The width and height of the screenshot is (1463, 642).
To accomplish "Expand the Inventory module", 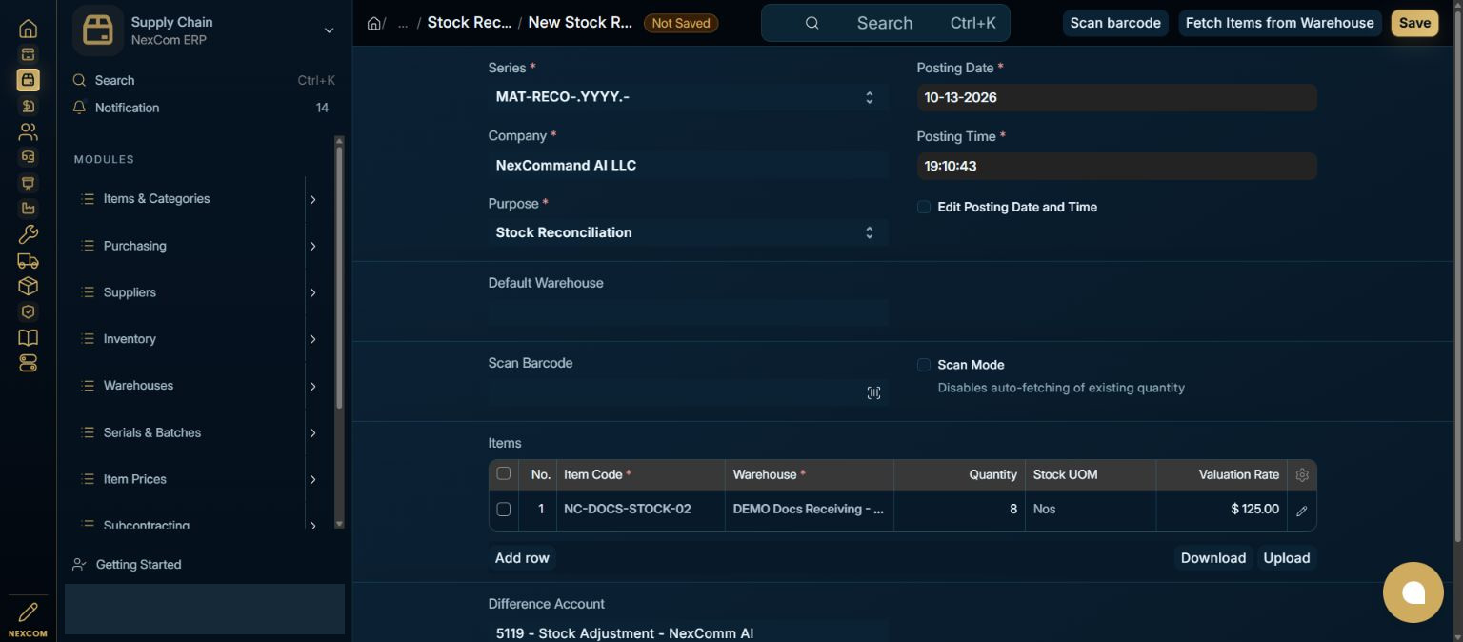I will tap(312, 339).
